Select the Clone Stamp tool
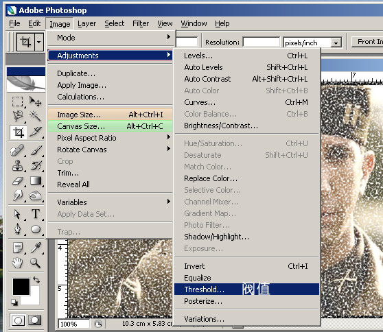 pyautogui.click(x=18, y=165)
